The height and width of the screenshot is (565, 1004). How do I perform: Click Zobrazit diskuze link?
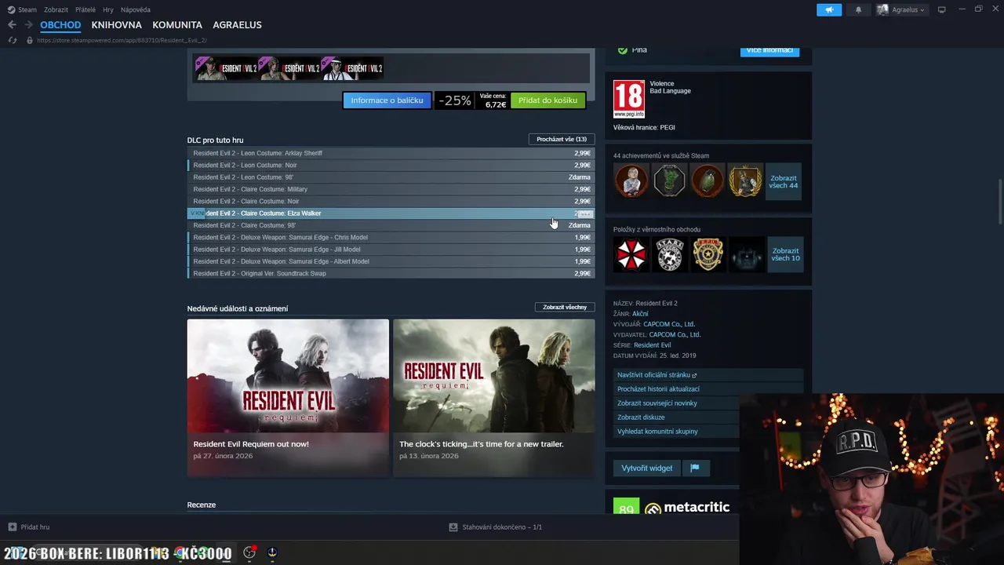[676, 417]
